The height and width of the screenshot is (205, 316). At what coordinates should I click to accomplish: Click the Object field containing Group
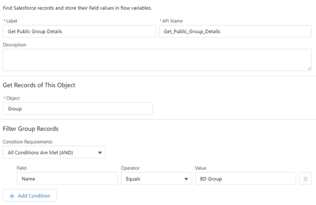pyautogui.click(x=78, y=109)
